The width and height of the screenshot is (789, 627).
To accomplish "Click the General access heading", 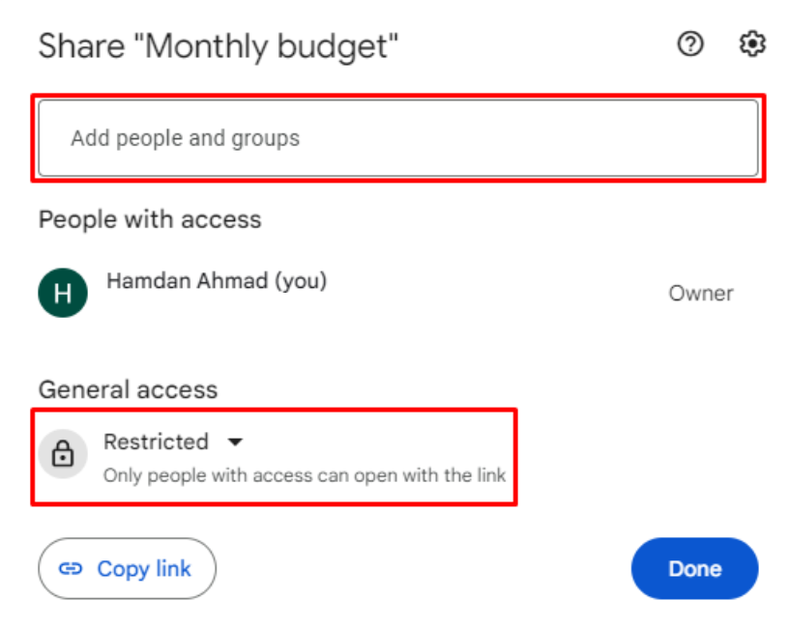I will pyautogui.click(x=128, y=389).
